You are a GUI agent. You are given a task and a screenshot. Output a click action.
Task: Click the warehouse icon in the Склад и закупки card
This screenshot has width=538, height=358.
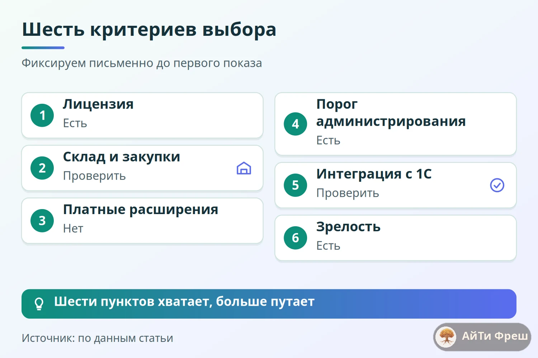pyautogui.click(x=244, y=168)
